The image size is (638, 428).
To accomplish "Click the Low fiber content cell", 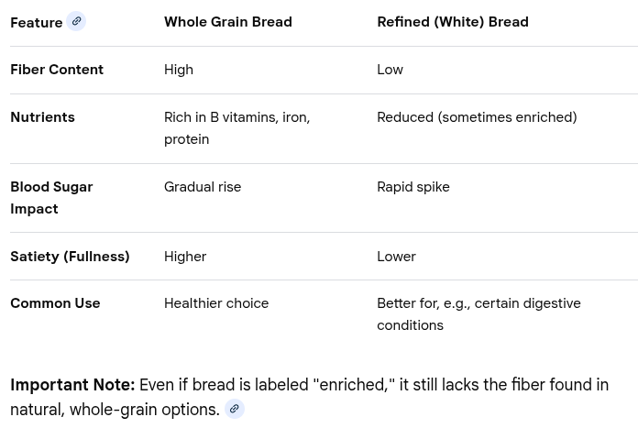I will (390, 70).
